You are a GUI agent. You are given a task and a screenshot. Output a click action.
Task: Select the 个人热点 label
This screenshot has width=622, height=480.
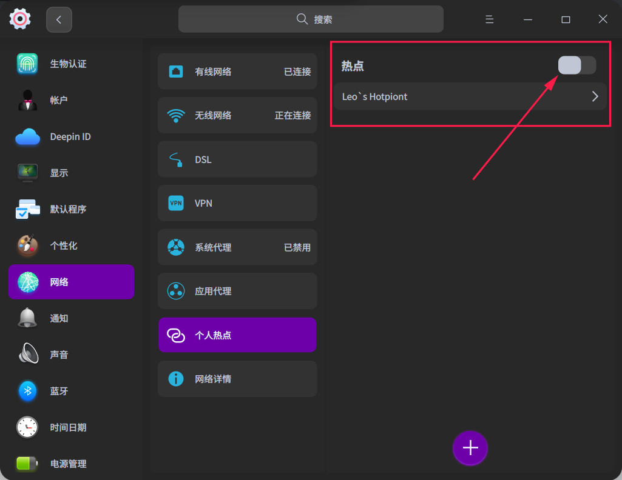213,335
